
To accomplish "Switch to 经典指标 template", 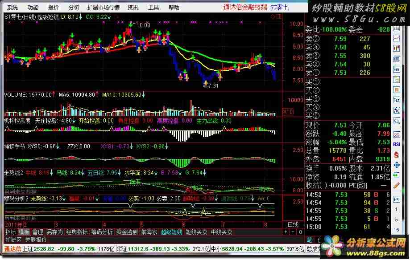I will [77, 232].
